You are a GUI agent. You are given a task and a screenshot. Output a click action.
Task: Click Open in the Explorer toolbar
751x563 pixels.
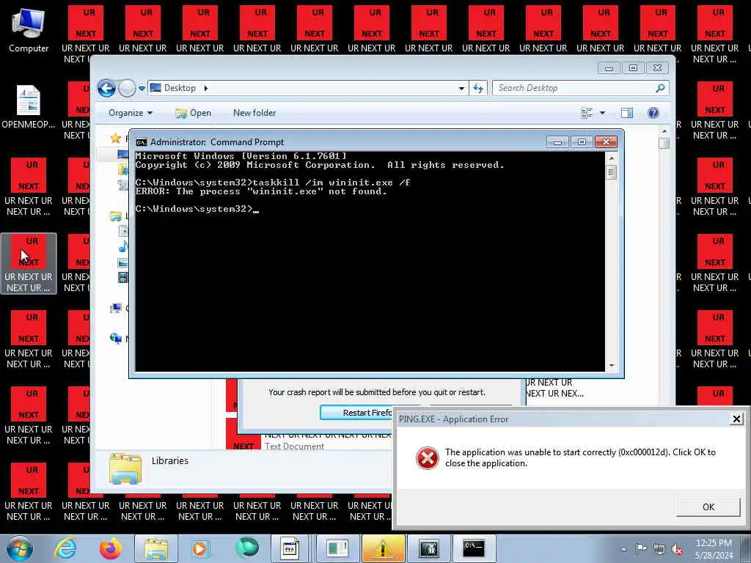pos(193,113)
